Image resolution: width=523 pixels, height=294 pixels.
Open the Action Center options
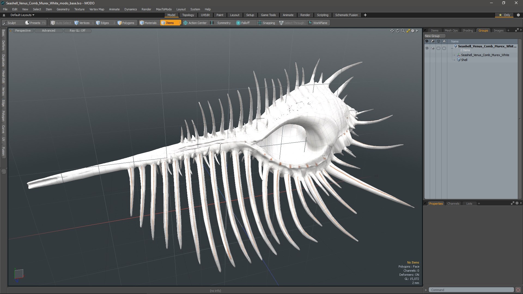click(x=195, y=23)
